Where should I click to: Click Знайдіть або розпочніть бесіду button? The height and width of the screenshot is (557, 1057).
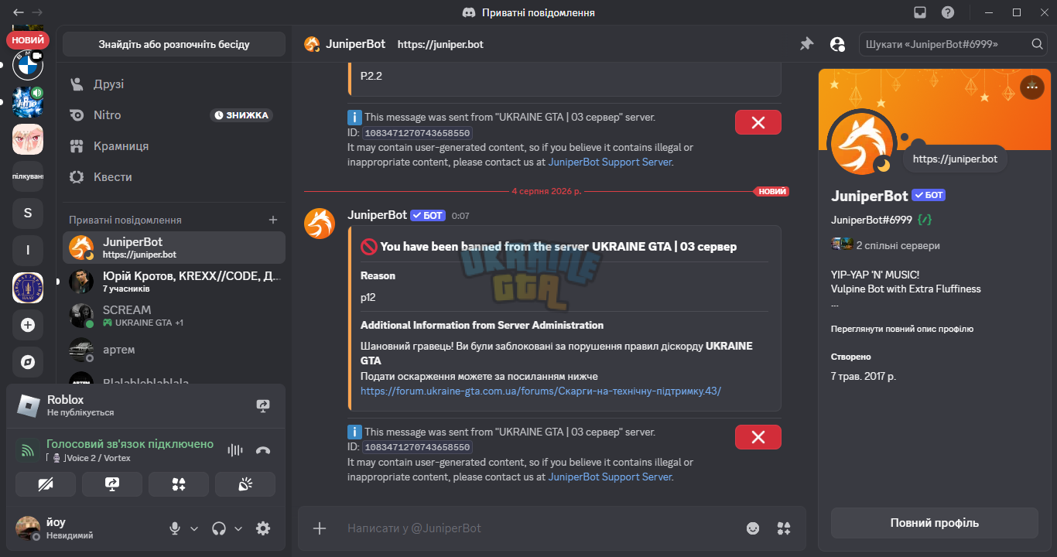point(174,44)
